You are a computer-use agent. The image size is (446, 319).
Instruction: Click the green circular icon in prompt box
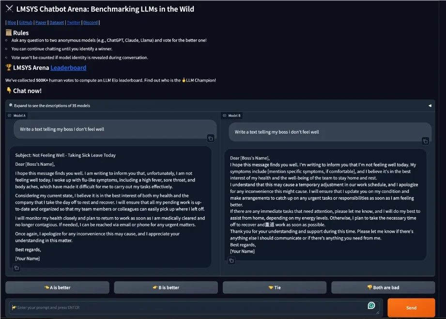click(x=371, y=305)
